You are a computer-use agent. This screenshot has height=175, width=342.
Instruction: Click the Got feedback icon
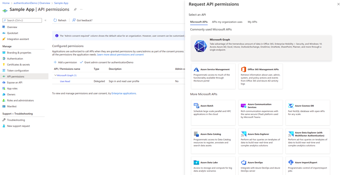pyautogui.click(x=74, y=20)
